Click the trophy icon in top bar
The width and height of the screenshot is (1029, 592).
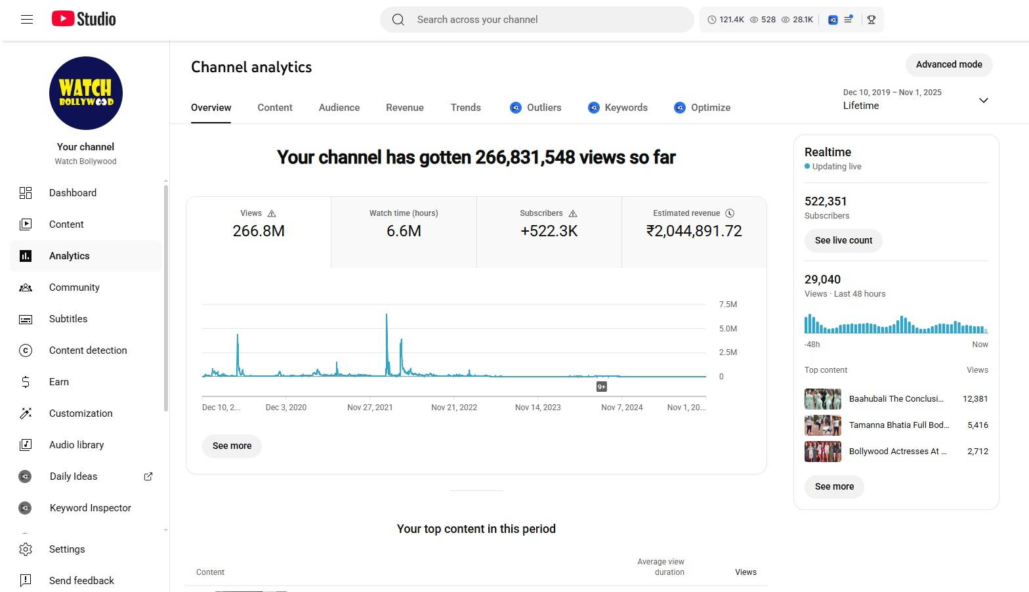(x=871, y=20)
